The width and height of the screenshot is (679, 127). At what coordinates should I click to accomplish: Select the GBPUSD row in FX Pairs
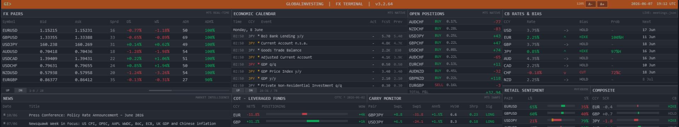tap(116, 37)
